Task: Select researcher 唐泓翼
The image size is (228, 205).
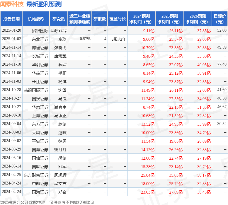Action: tap(60, 56)
